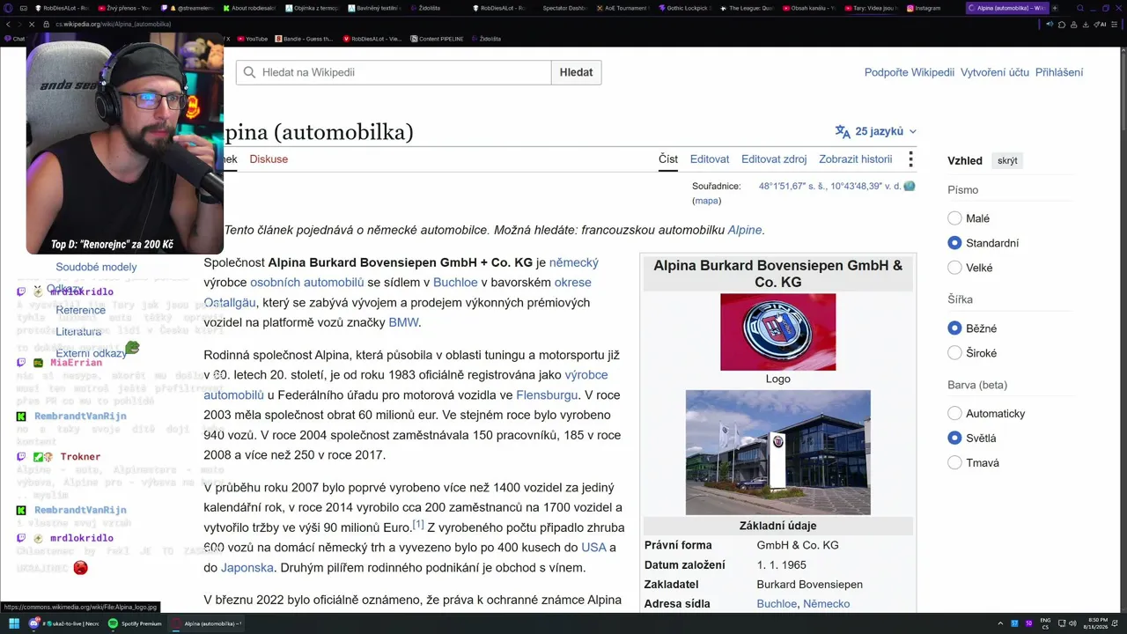Jump to the Reference section in contents
Screen dimensions: 1127x634
(80, 310)
